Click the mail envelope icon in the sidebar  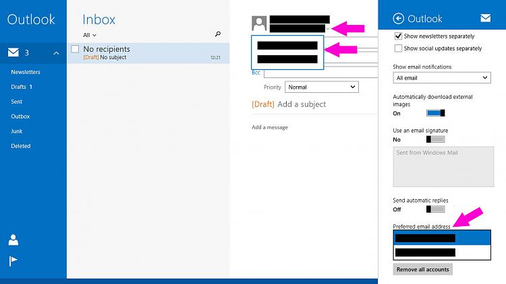pos(13,52)
